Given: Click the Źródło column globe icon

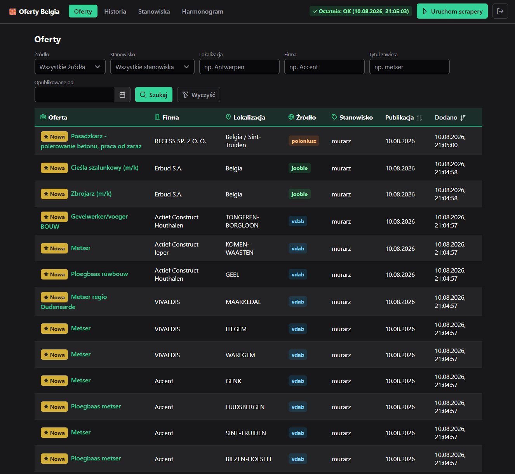Looking at the screenshot, I should [x=291, y=117].
